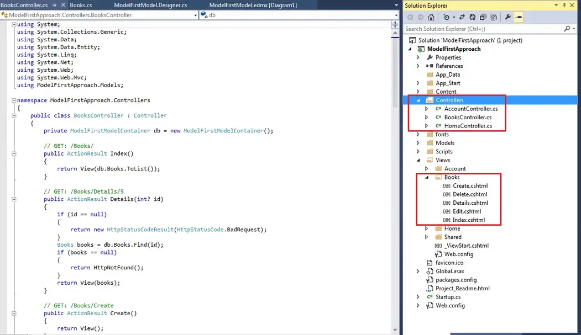Refresh the Solution Explorer tree

coord(473,17)
